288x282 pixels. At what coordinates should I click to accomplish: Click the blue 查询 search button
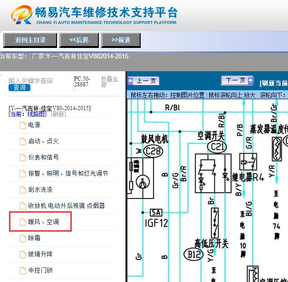[19, 87]
